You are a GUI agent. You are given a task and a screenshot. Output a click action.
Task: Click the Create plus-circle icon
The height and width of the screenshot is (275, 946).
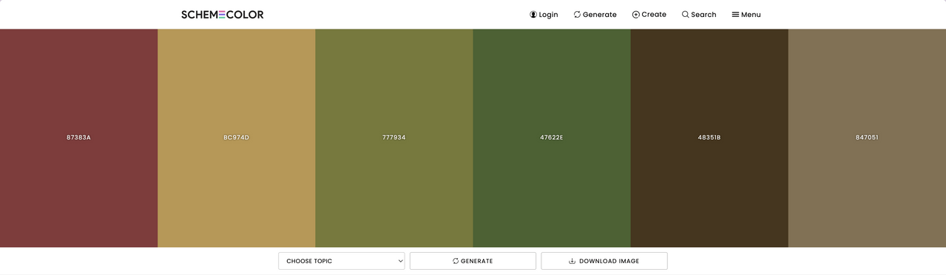(x=635, y=15)
